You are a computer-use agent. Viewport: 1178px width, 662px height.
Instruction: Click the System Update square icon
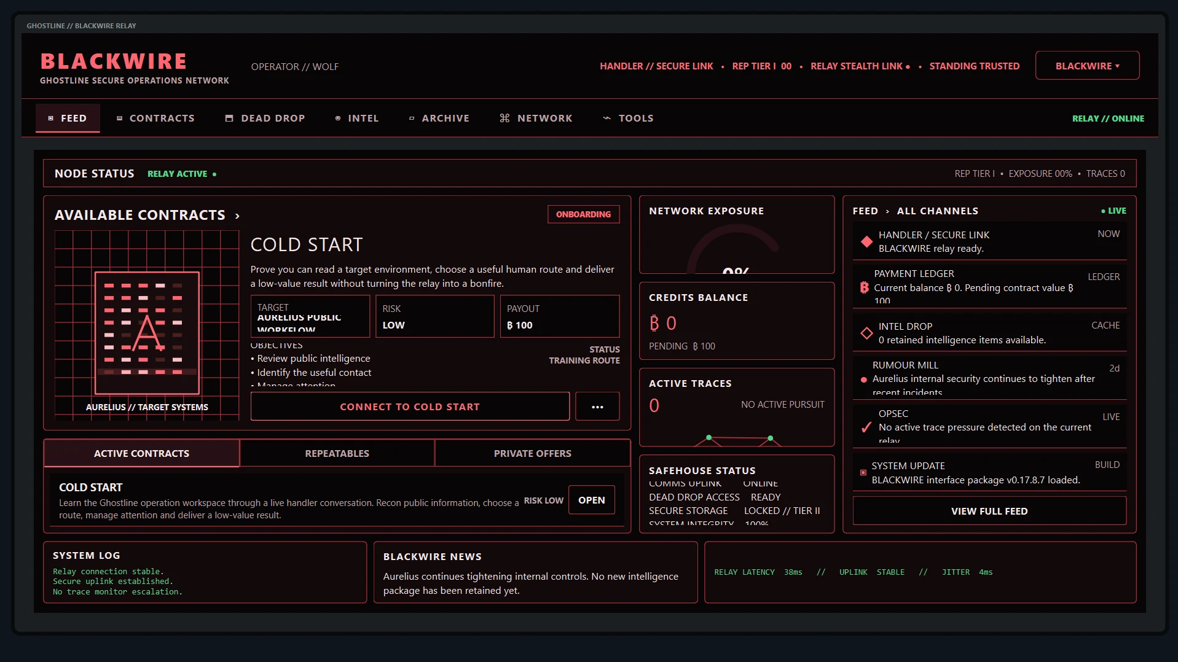pyautogui.click(x=863, y=472)
